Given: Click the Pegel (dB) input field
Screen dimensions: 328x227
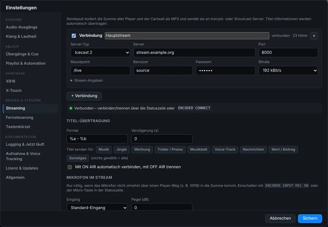Looking at the screenshot, I should coord(162,208).
